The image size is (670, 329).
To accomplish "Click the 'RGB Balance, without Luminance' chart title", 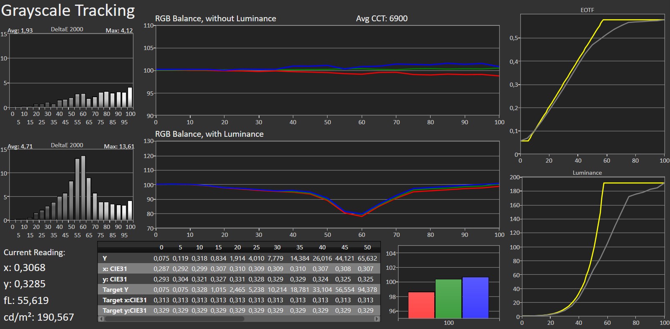I will pyautogui.click(x=215, y=19).
